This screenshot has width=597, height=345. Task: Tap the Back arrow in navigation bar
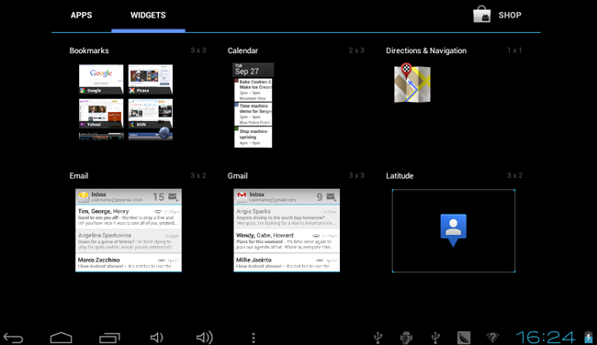click(x=14, y=338)
